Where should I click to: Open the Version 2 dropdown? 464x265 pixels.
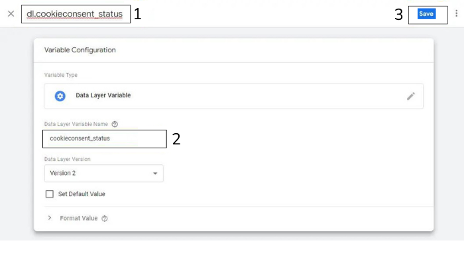(103, 173)
